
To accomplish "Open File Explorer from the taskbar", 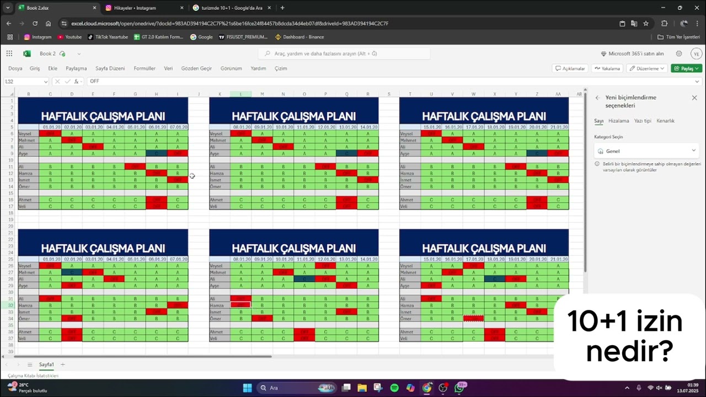I will pos(362,388).
